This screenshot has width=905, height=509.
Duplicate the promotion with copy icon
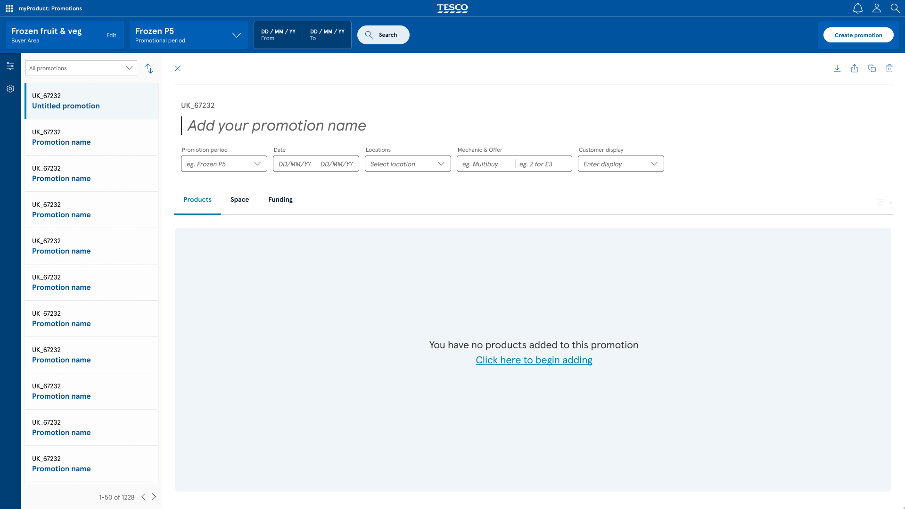[872, 68]
